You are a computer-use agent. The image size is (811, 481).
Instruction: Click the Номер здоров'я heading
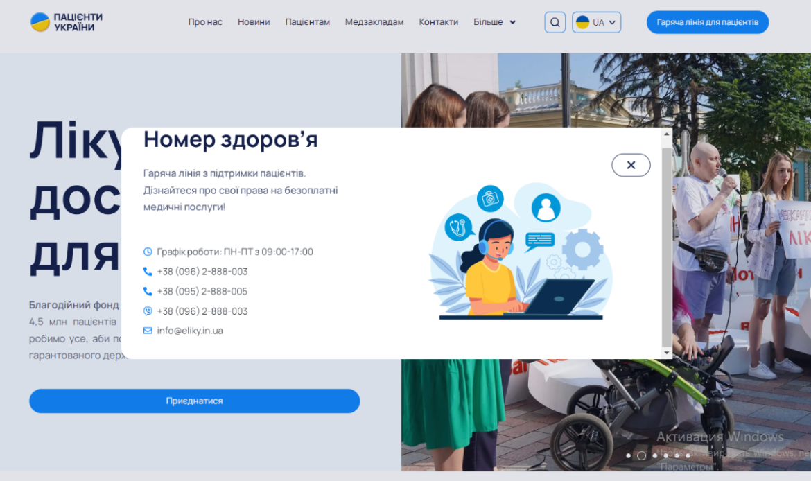(231, 139)
